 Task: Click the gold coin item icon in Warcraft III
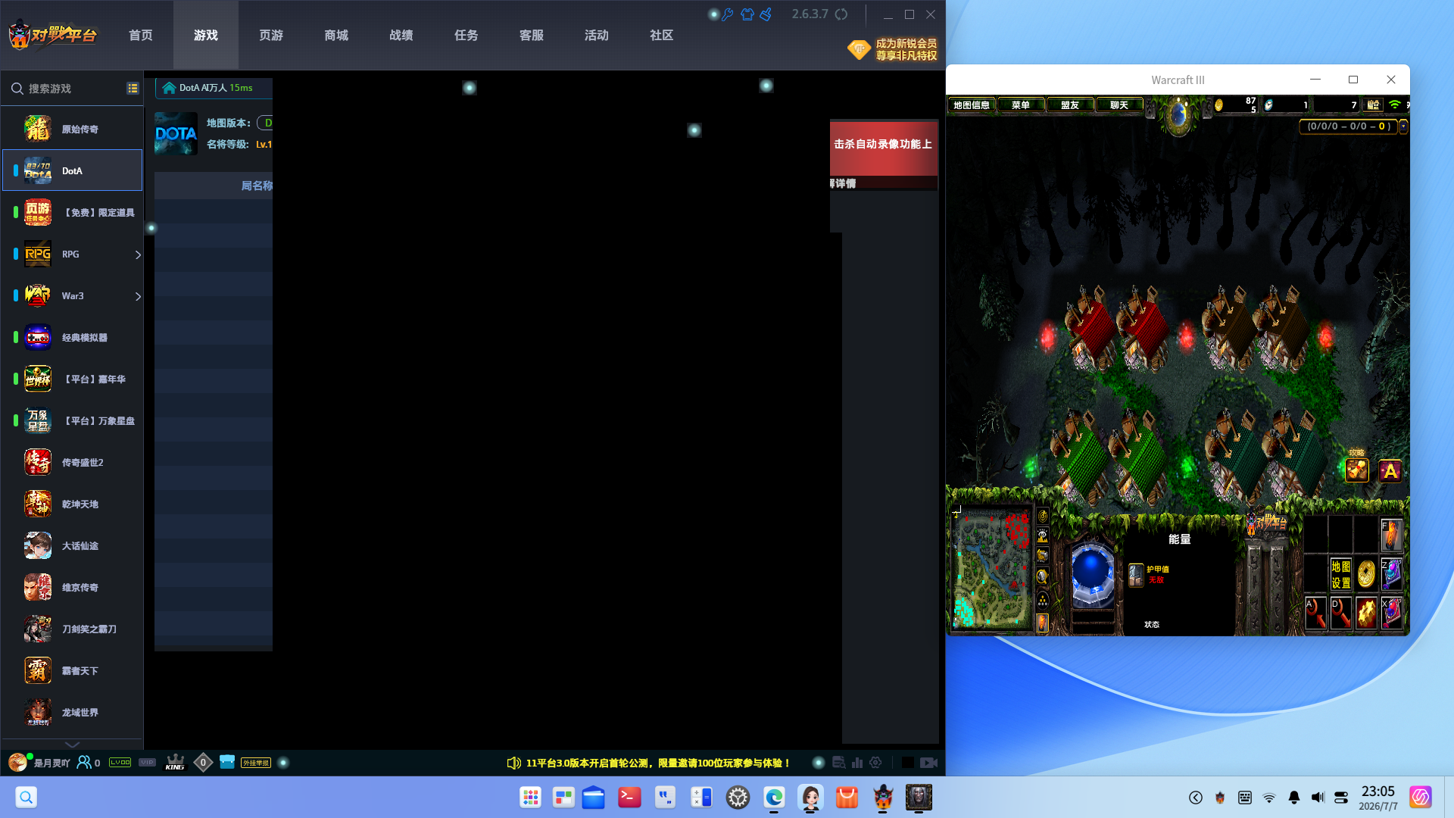pos(1366,574)
